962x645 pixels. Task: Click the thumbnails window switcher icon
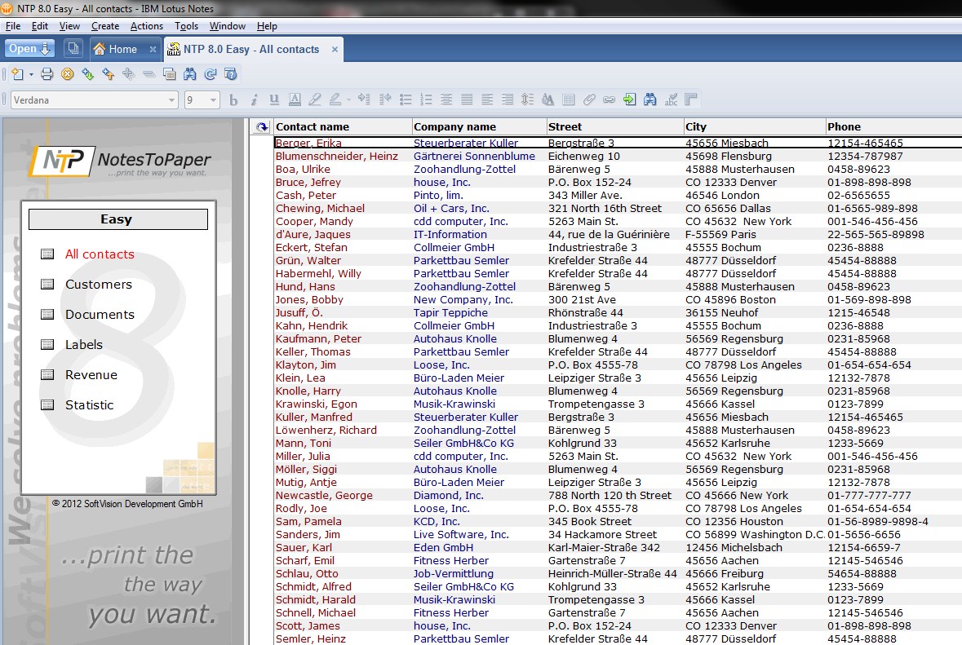pyautogui.click(x=73, y=49)
